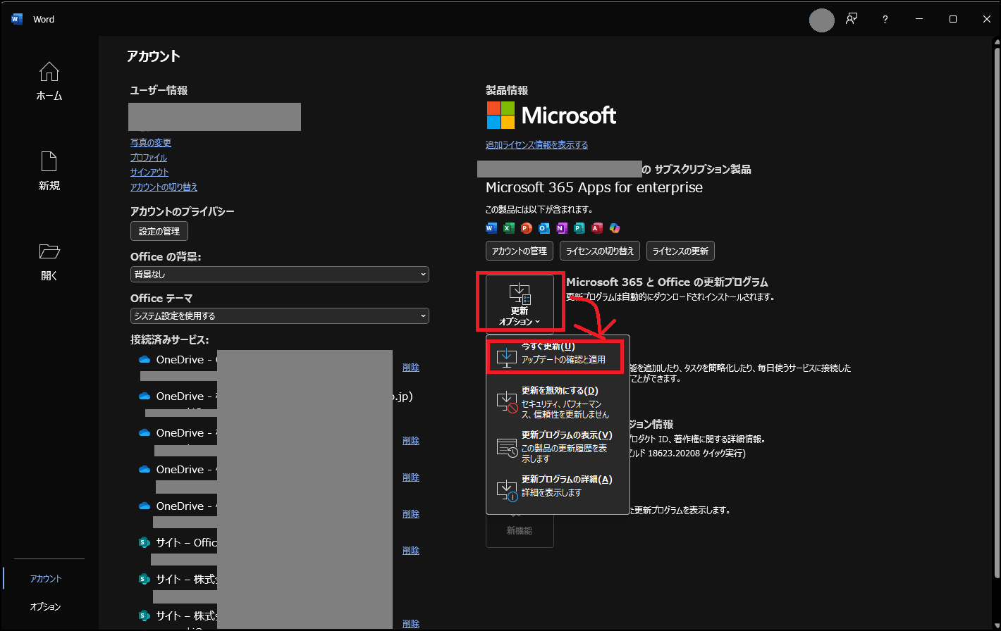Viewport: 1001px width, 631px height.
Task: Click the アカウントの切り替え link
Action: click(x=164, y=187)
